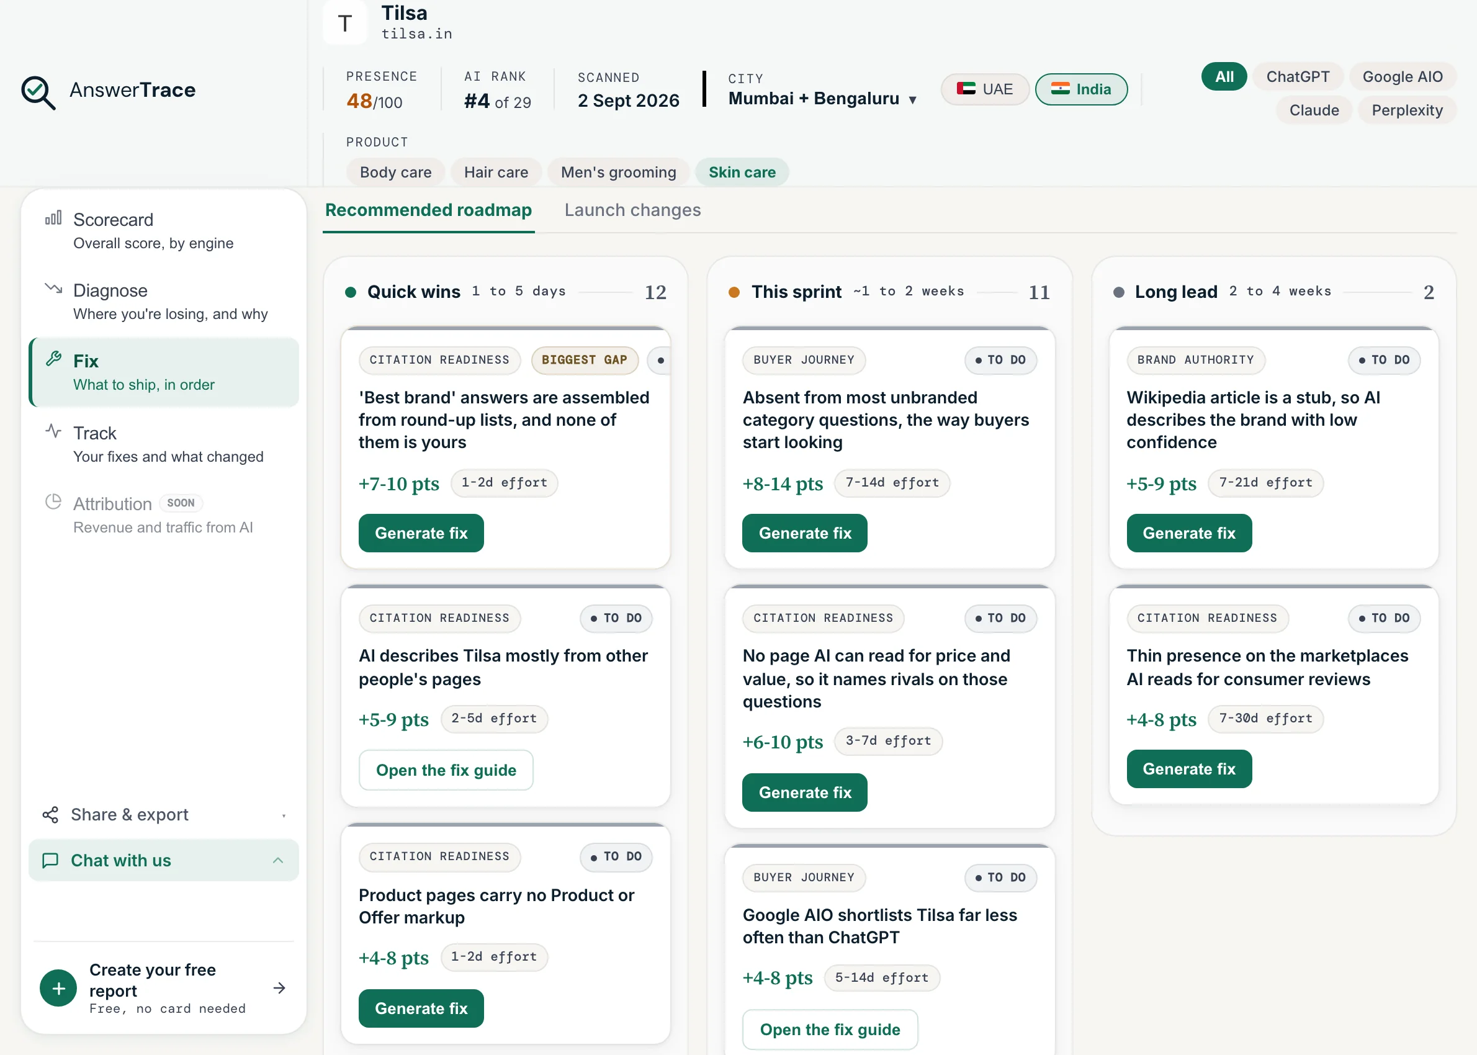Open the Fix section
The height and width of the screenshot is (1055, 1477).
point(164,373)
